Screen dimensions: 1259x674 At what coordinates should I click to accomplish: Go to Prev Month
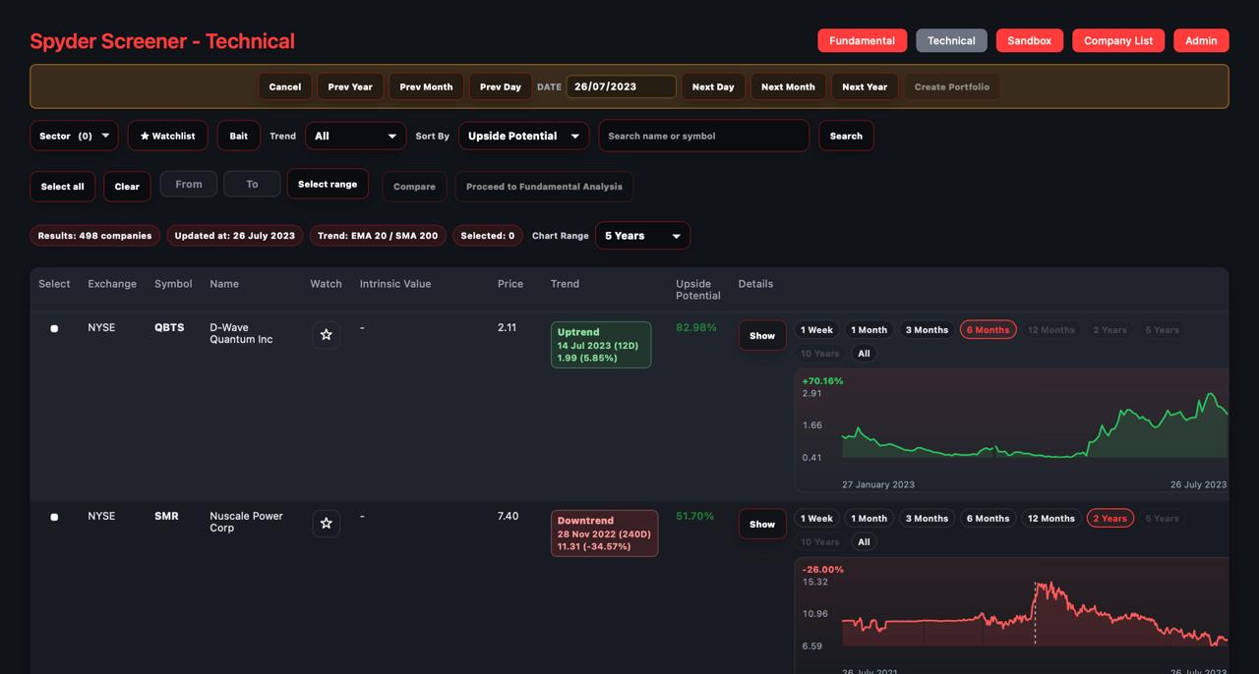pos(426,86)
